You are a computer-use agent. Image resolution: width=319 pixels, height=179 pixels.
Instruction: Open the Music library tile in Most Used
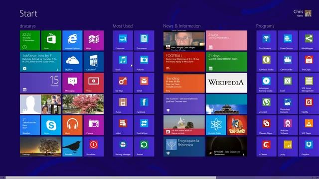[123, 62]
